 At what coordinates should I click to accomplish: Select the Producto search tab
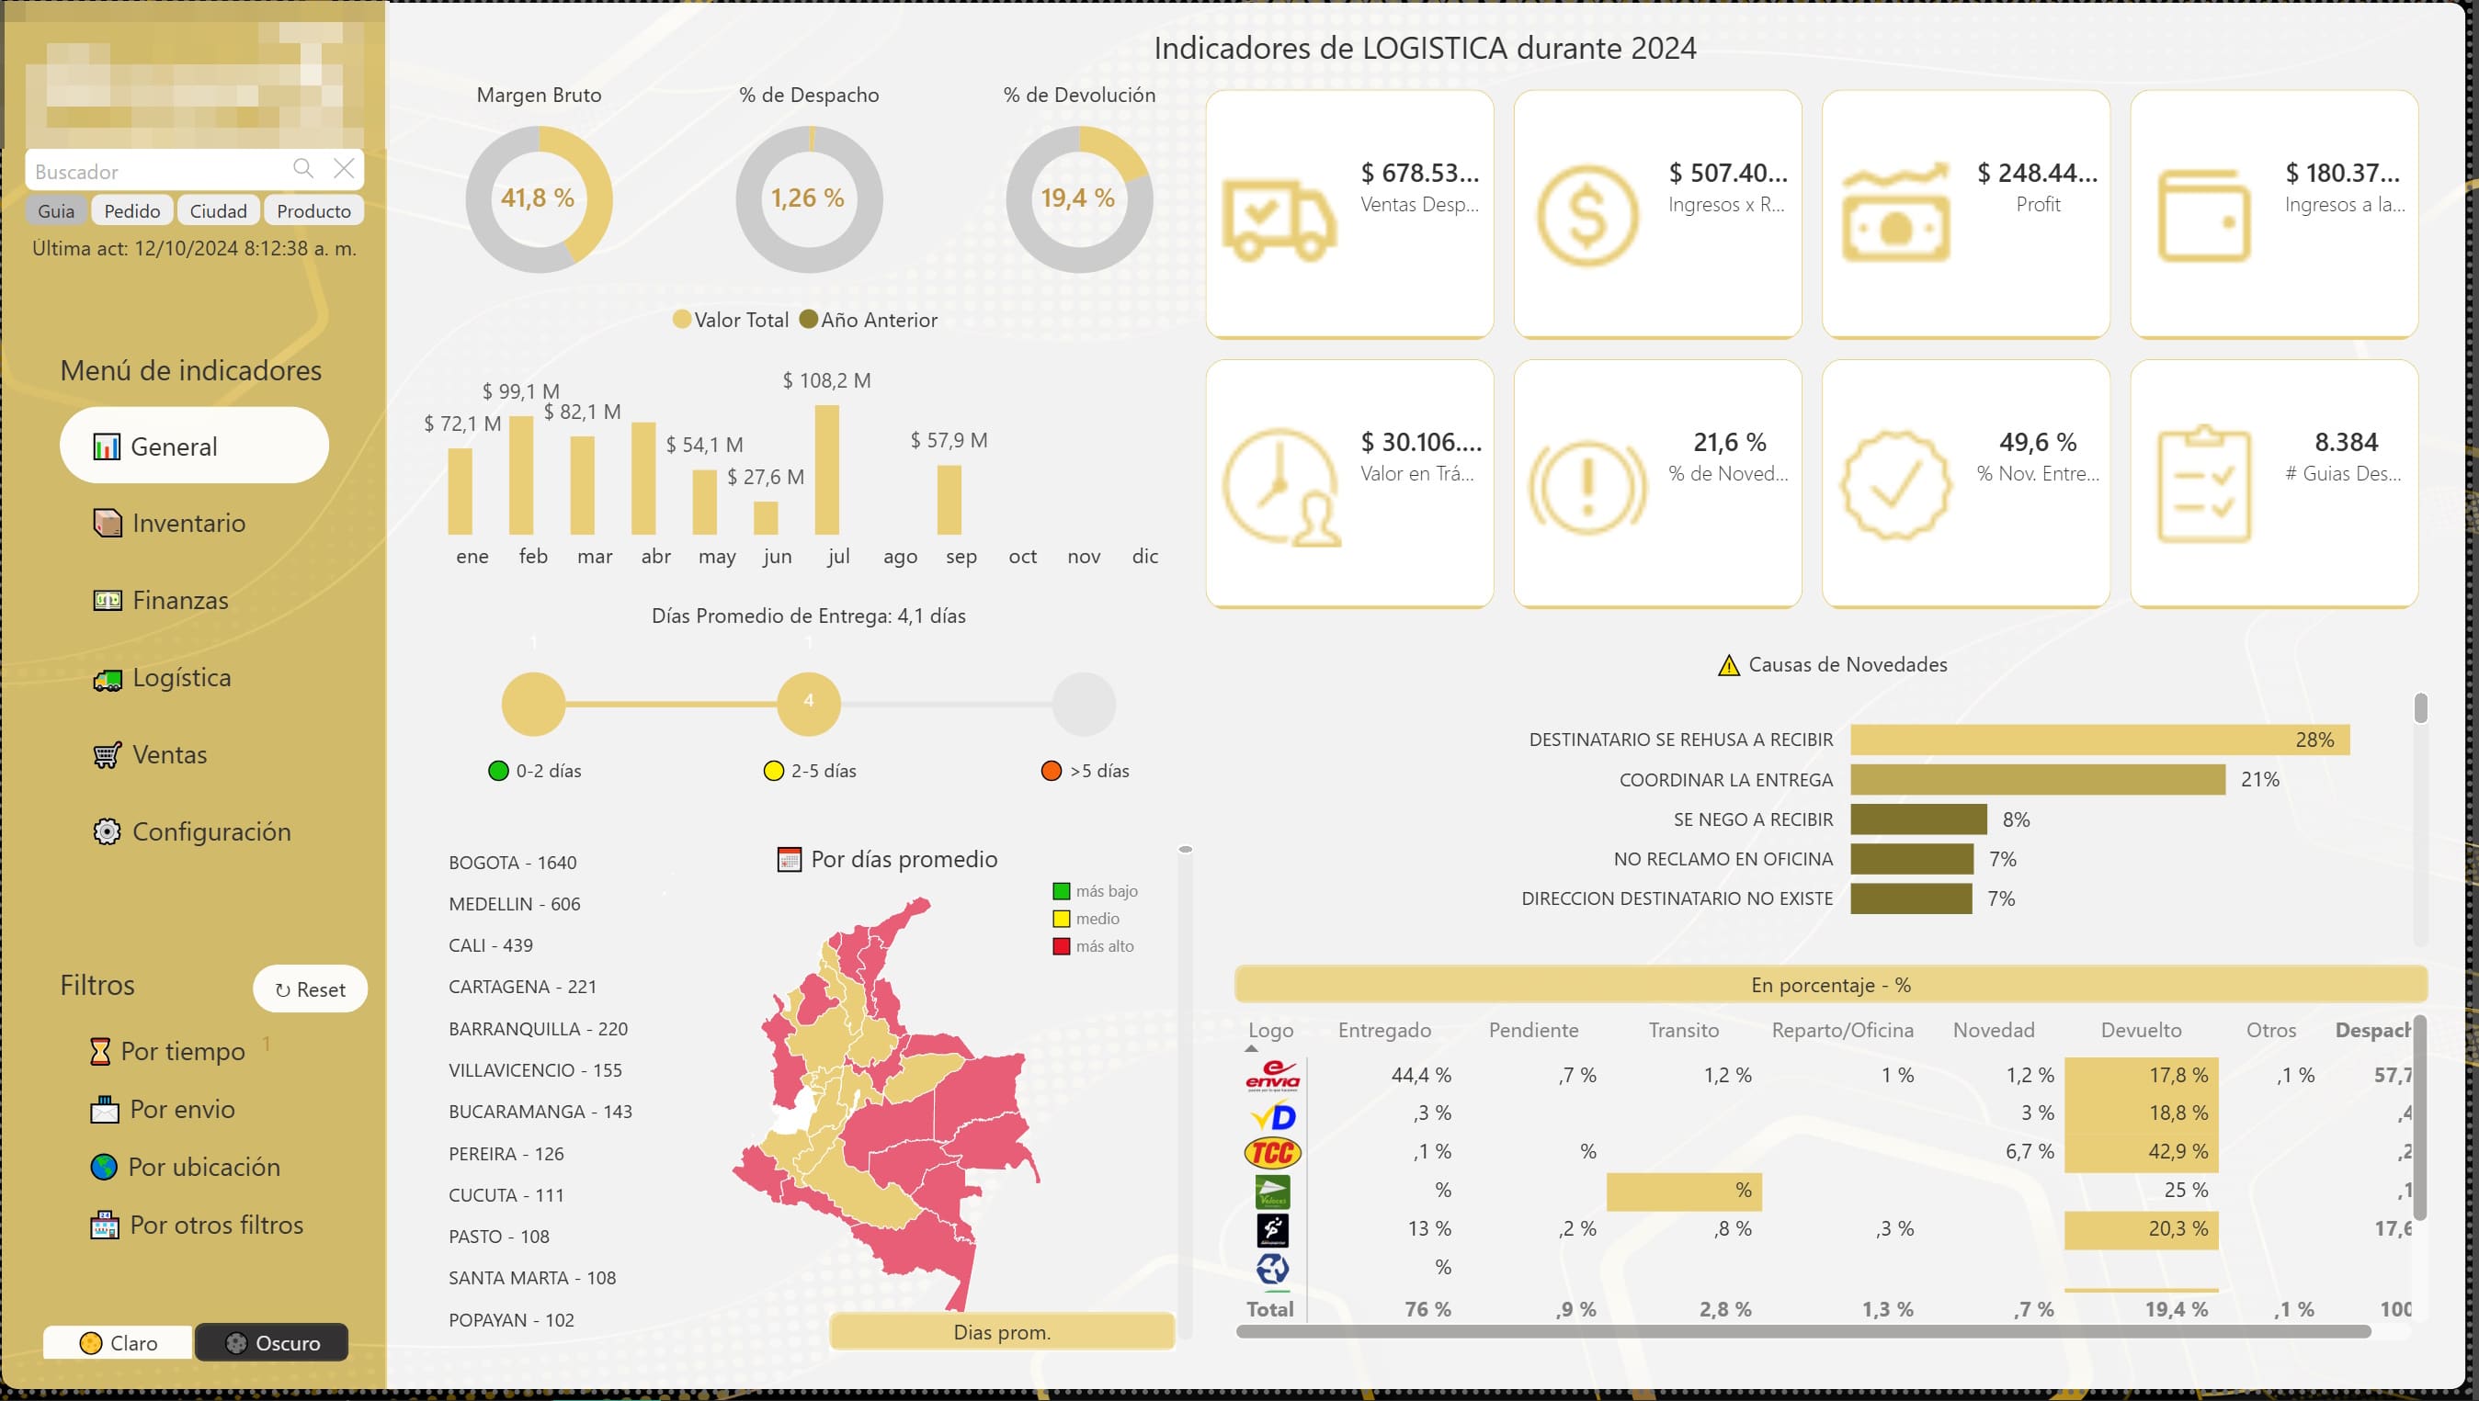313,210
